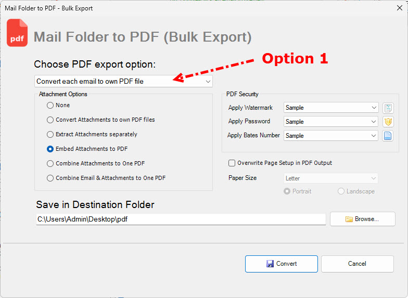Select Extract Attachments separately

pyautogui.click(x=50, y=134)
